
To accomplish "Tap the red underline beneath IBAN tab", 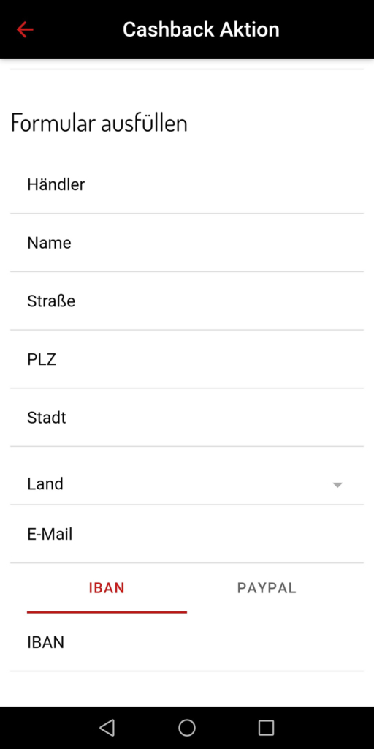I will click(x=107, y=612).
